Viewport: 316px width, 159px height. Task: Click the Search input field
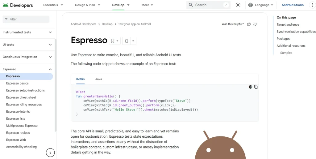pos(208,5)
